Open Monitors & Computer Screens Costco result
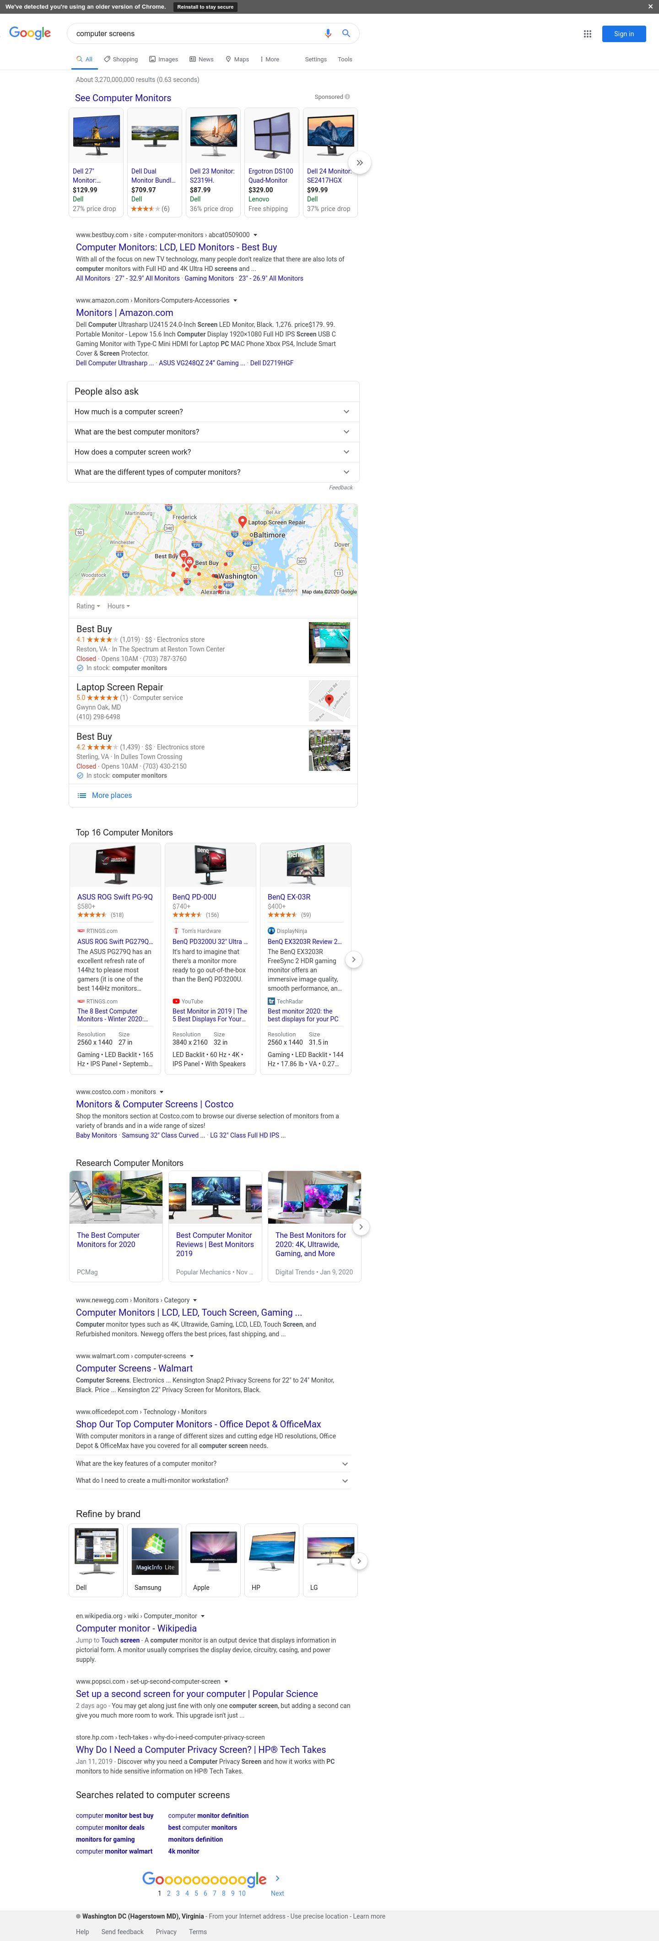This screenshot has width=659, height=1941. coord(154,1104)
